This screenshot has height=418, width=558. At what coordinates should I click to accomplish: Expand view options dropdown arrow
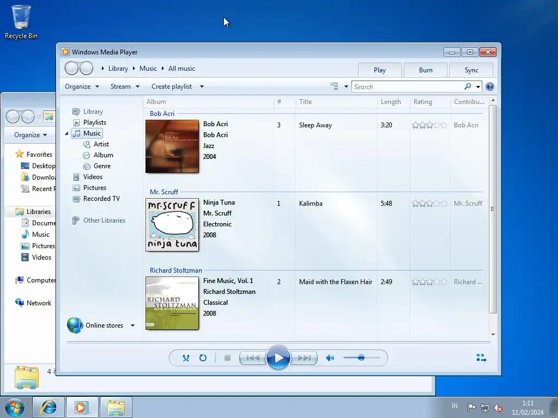pyautogui.click(x=346, y=87)
